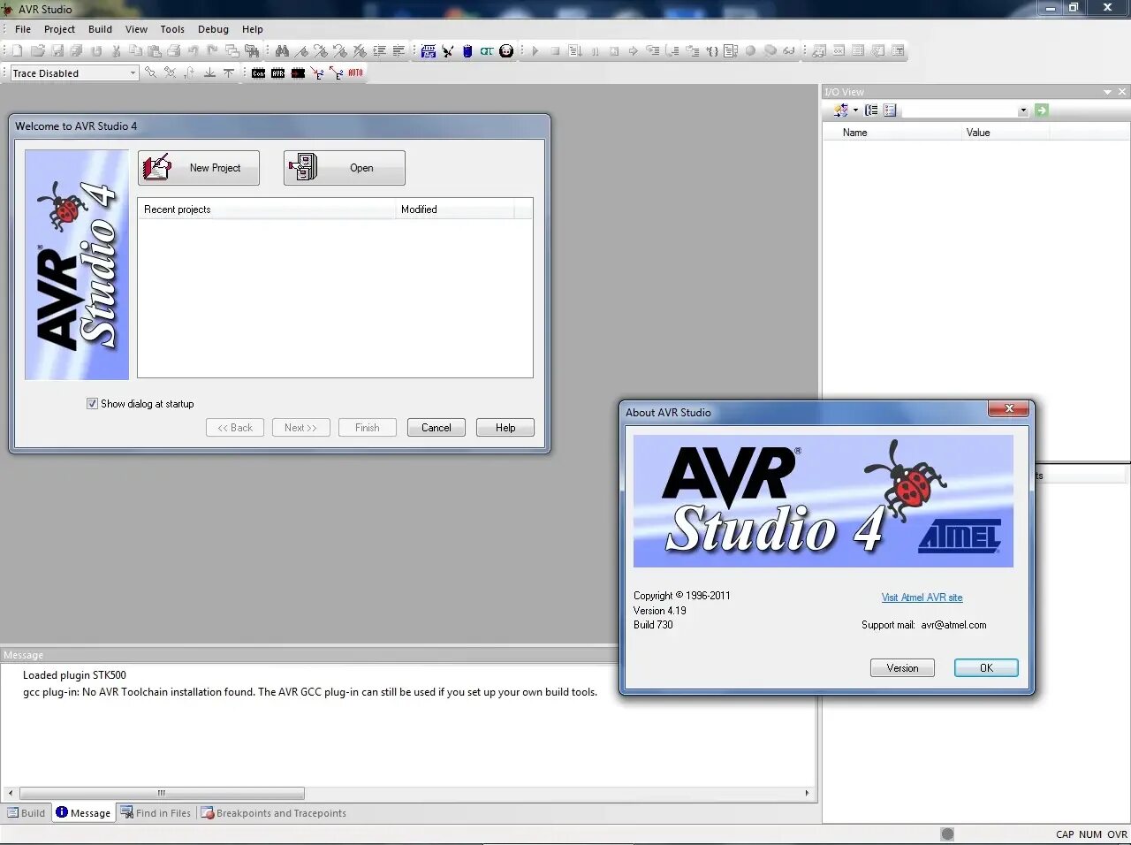This screenshot has width=1131, height=845.
Task: Expand the I/O View filter icon dropdown arrow
Action: [855, 110]
